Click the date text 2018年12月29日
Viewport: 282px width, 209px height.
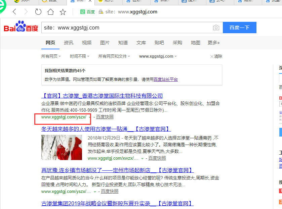click(104, 138)
